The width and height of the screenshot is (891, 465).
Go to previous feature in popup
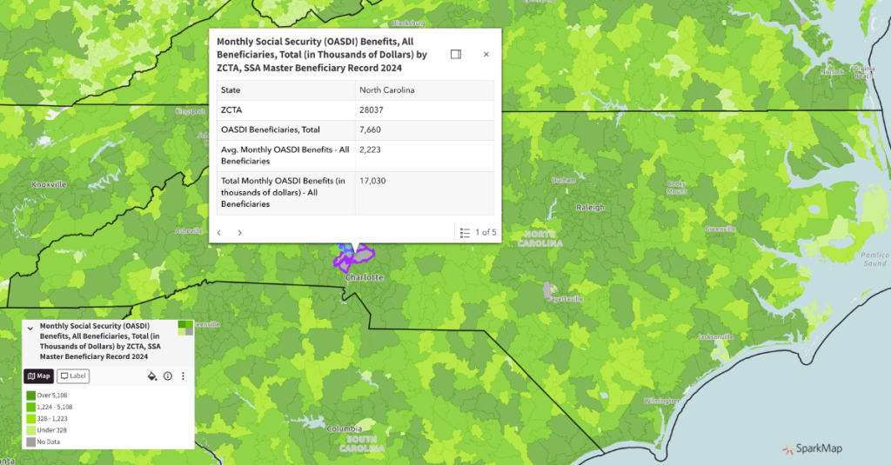[x=219, y=232]
